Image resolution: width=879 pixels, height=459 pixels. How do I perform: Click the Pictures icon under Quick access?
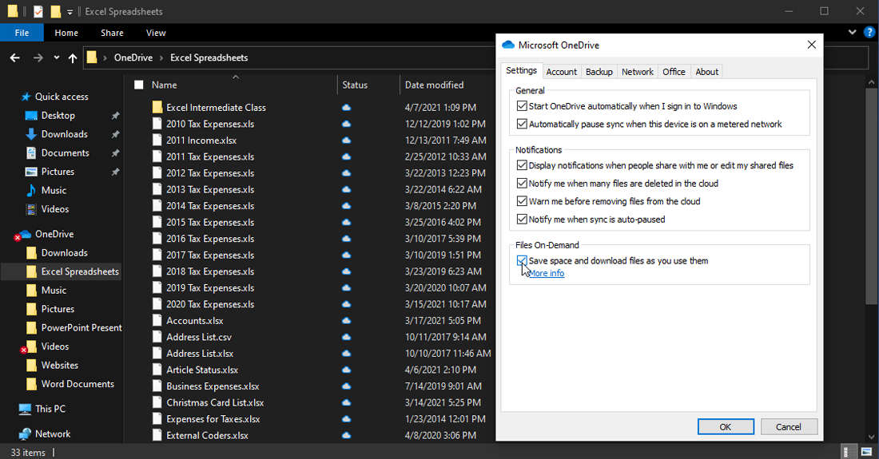(x=31, y=172)
